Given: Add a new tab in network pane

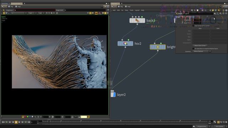Looking at the screenshot, I should (122, 3).
